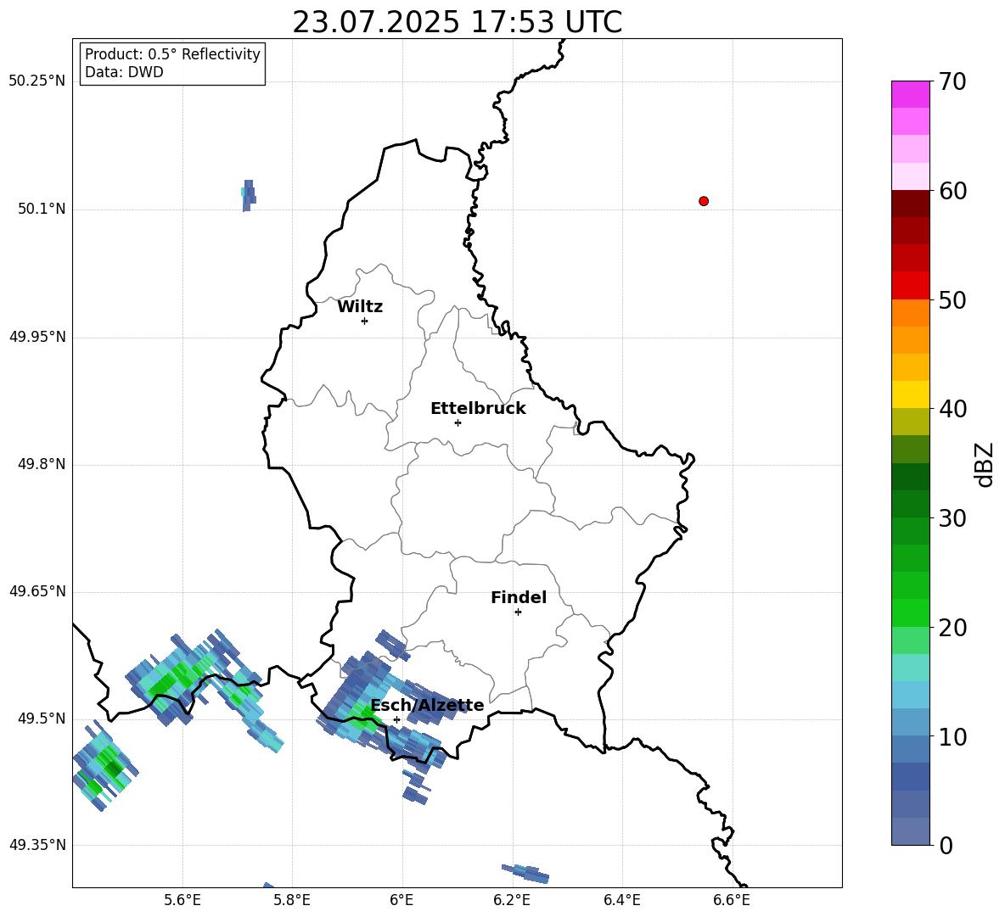The width and height of the screenshot is (1005, 917).
Task: Click the Ettelbruck city label
Action: pyautogui.click(x=478, y=409)
